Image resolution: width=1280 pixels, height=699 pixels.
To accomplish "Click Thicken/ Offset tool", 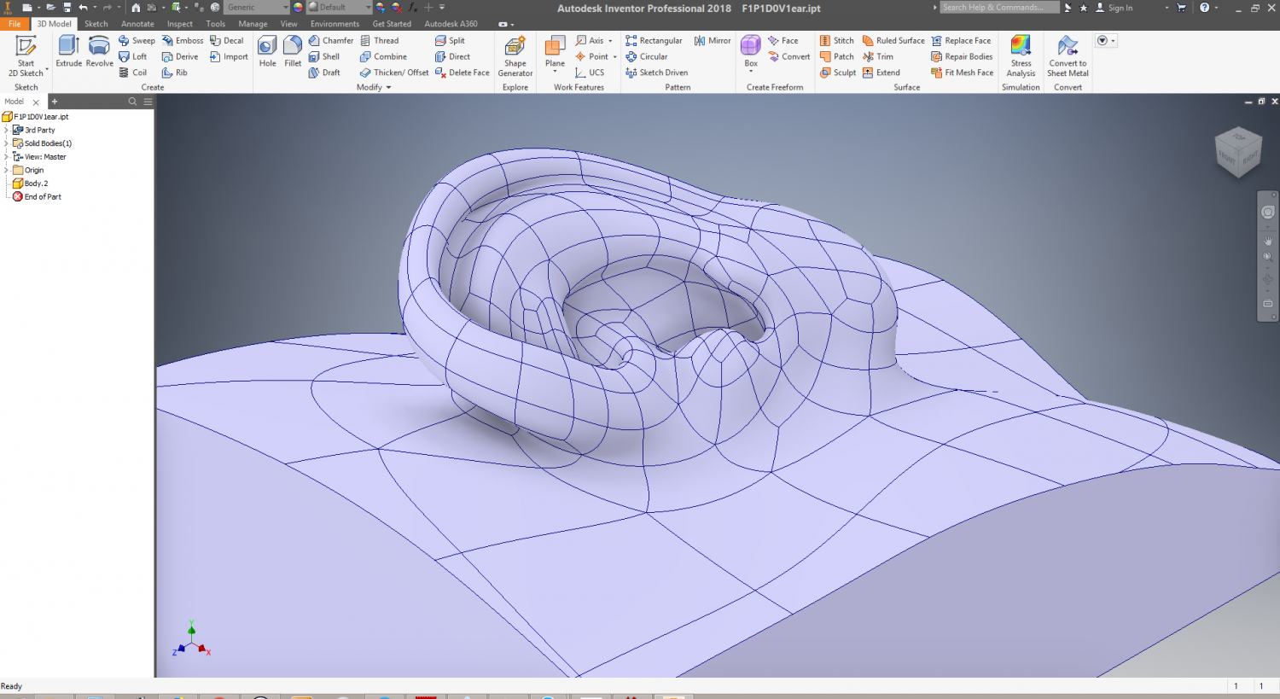I will tap(394, 73).
